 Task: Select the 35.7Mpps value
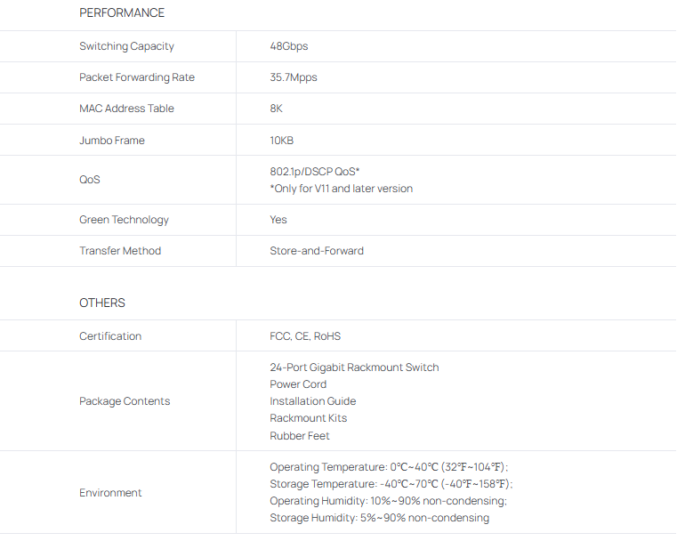293,77
